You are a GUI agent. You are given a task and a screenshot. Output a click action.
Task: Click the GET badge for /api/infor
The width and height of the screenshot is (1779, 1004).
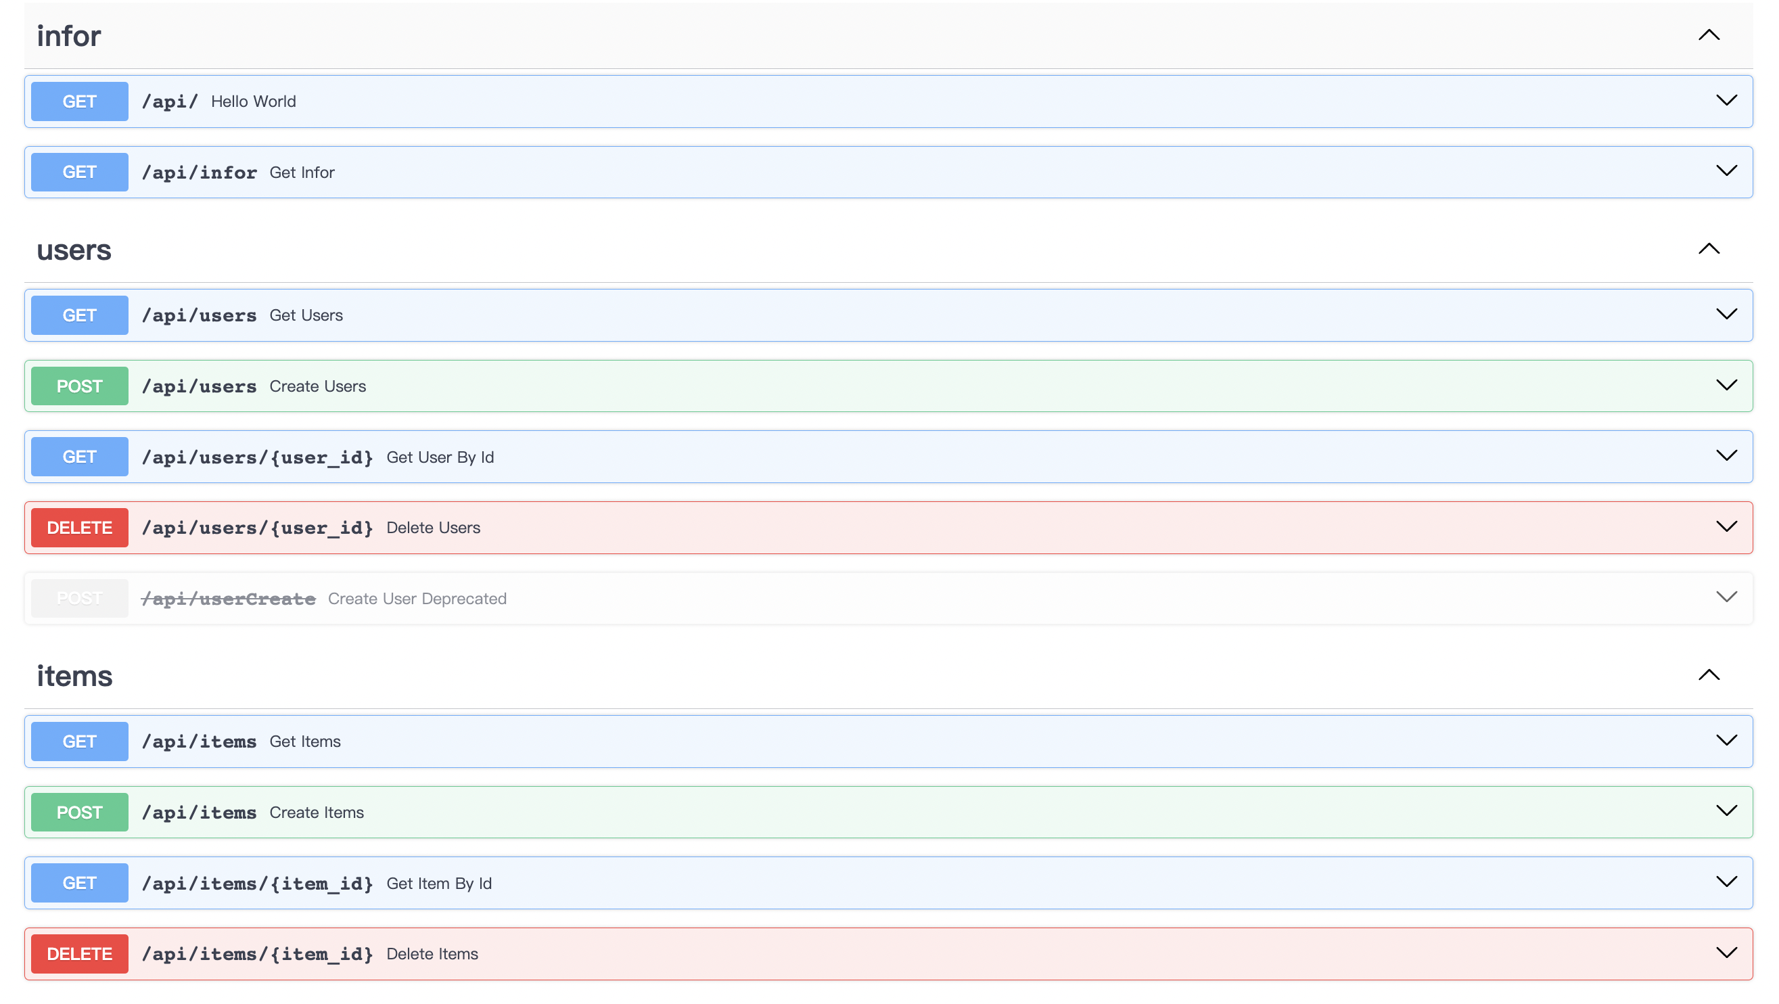click(79, 172)
